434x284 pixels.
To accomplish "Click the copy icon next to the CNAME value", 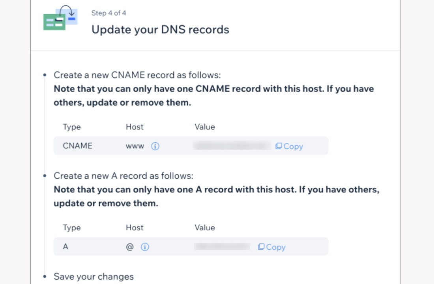I will point(279,146).
